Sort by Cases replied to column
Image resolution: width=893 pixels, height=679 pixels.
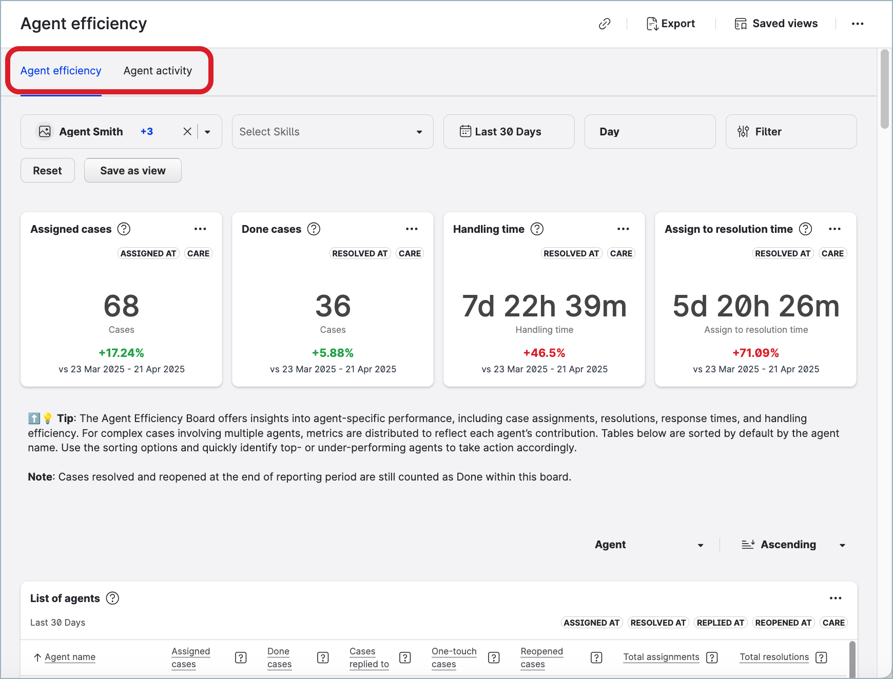click(x=369, y=657)
